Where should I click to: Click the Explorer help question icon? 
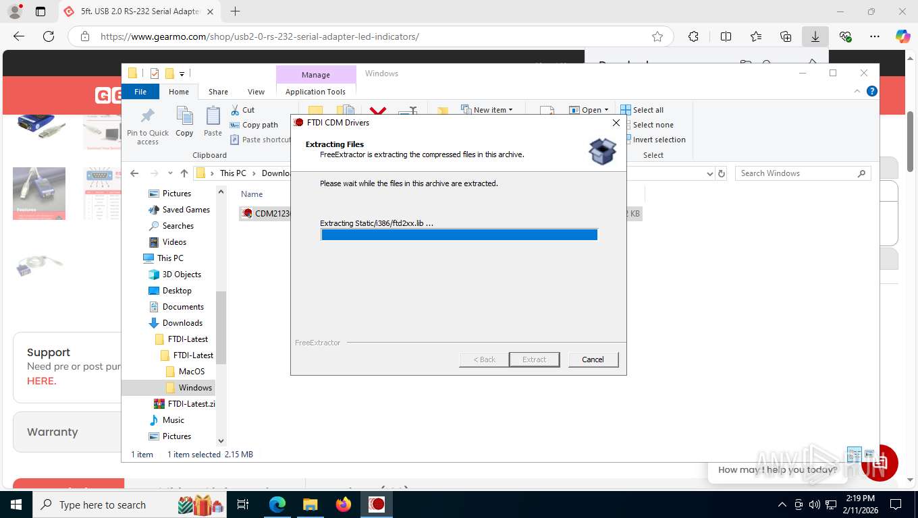(x=872, y=91)
